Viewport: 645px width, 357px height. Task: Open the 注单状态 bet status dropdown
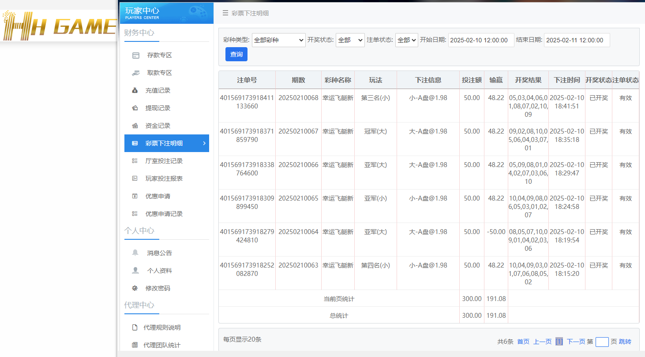(x=406, y=40)
